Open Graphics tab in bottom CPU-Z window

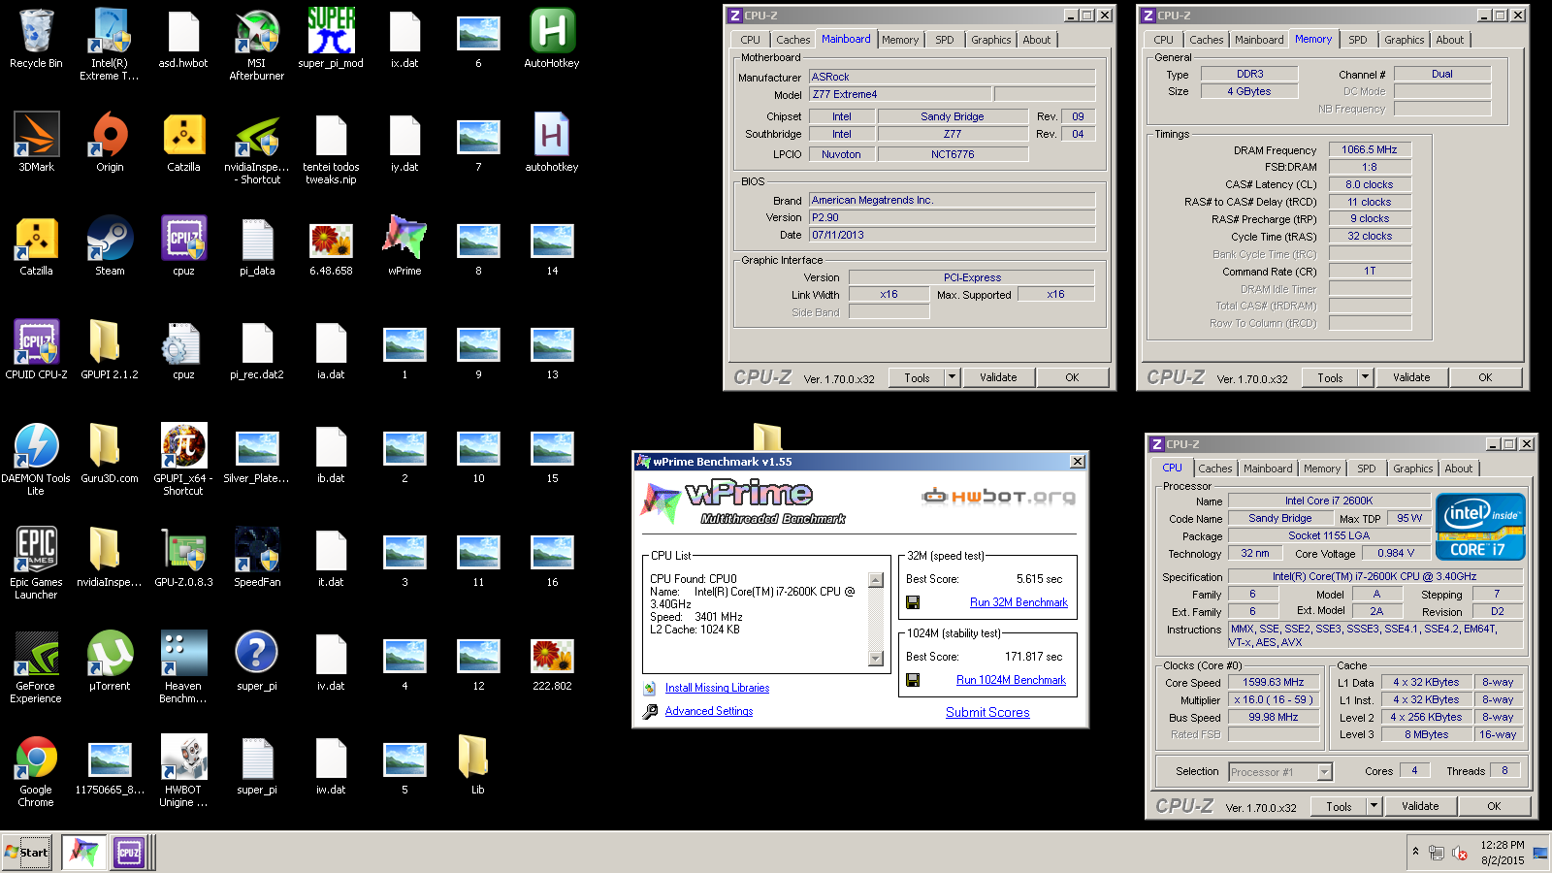(1412, 469)
